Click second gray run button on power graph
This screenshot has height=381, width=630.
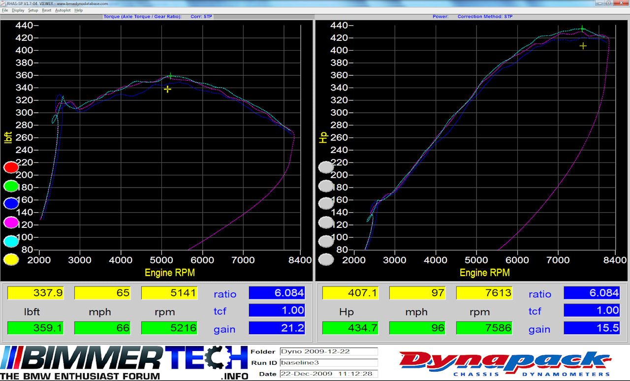pyautogui.click(x=326, y=186)
